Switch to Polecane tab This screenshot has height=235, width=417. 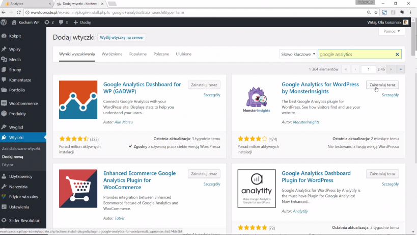pyautogui.click(x=161, y=54)
